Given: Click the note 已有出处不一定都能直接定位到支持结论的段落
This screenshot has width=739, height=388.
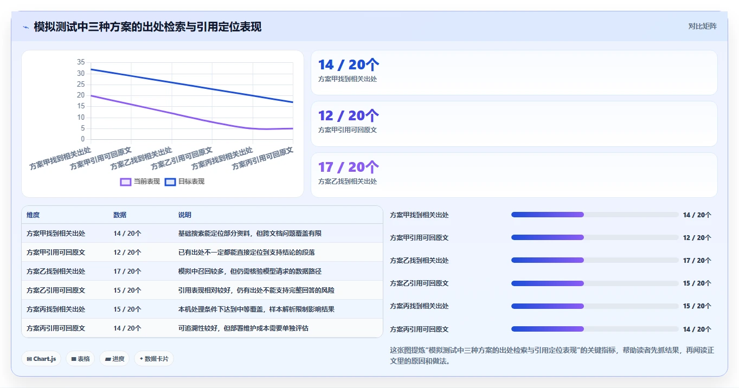Looking at the screenshot, I should click(247, 253).
